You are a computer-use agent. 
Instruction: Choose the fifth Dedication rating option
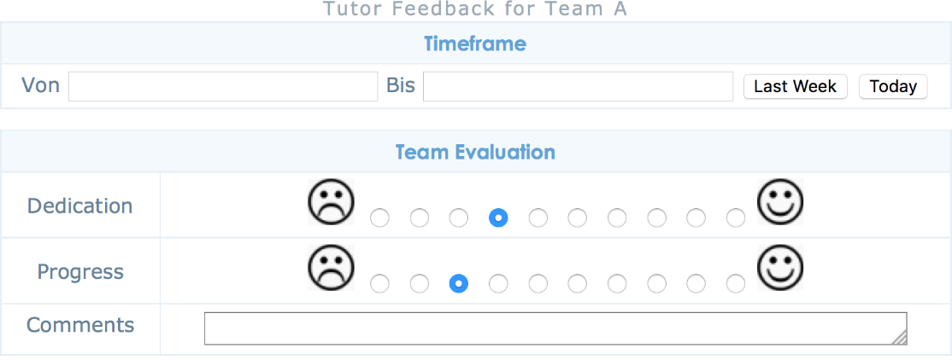[538, 218]
